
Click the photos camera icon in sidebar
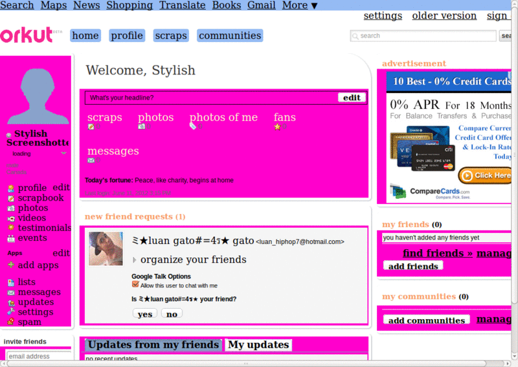coord(11,208)
